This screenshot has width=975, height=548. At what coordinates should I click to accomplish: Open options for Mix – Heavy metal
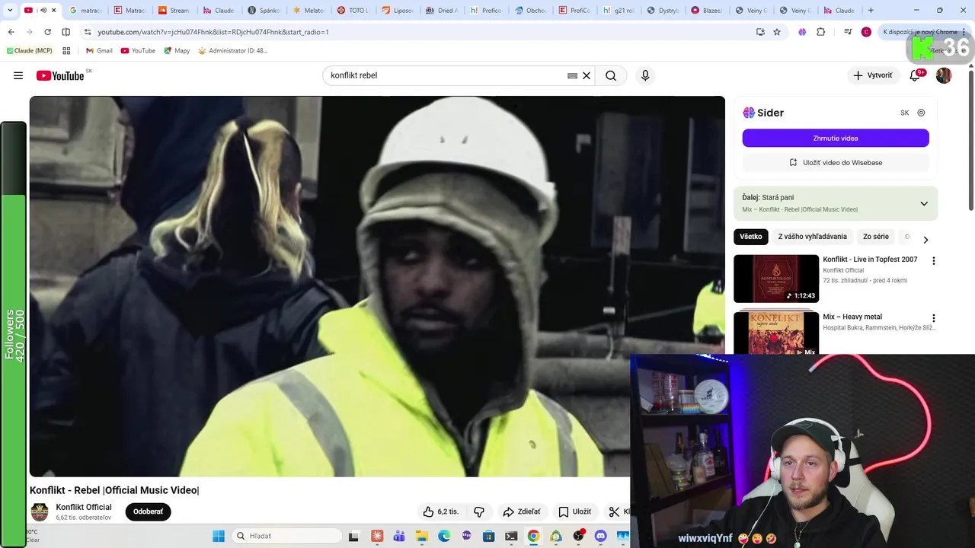pos(933,318)
